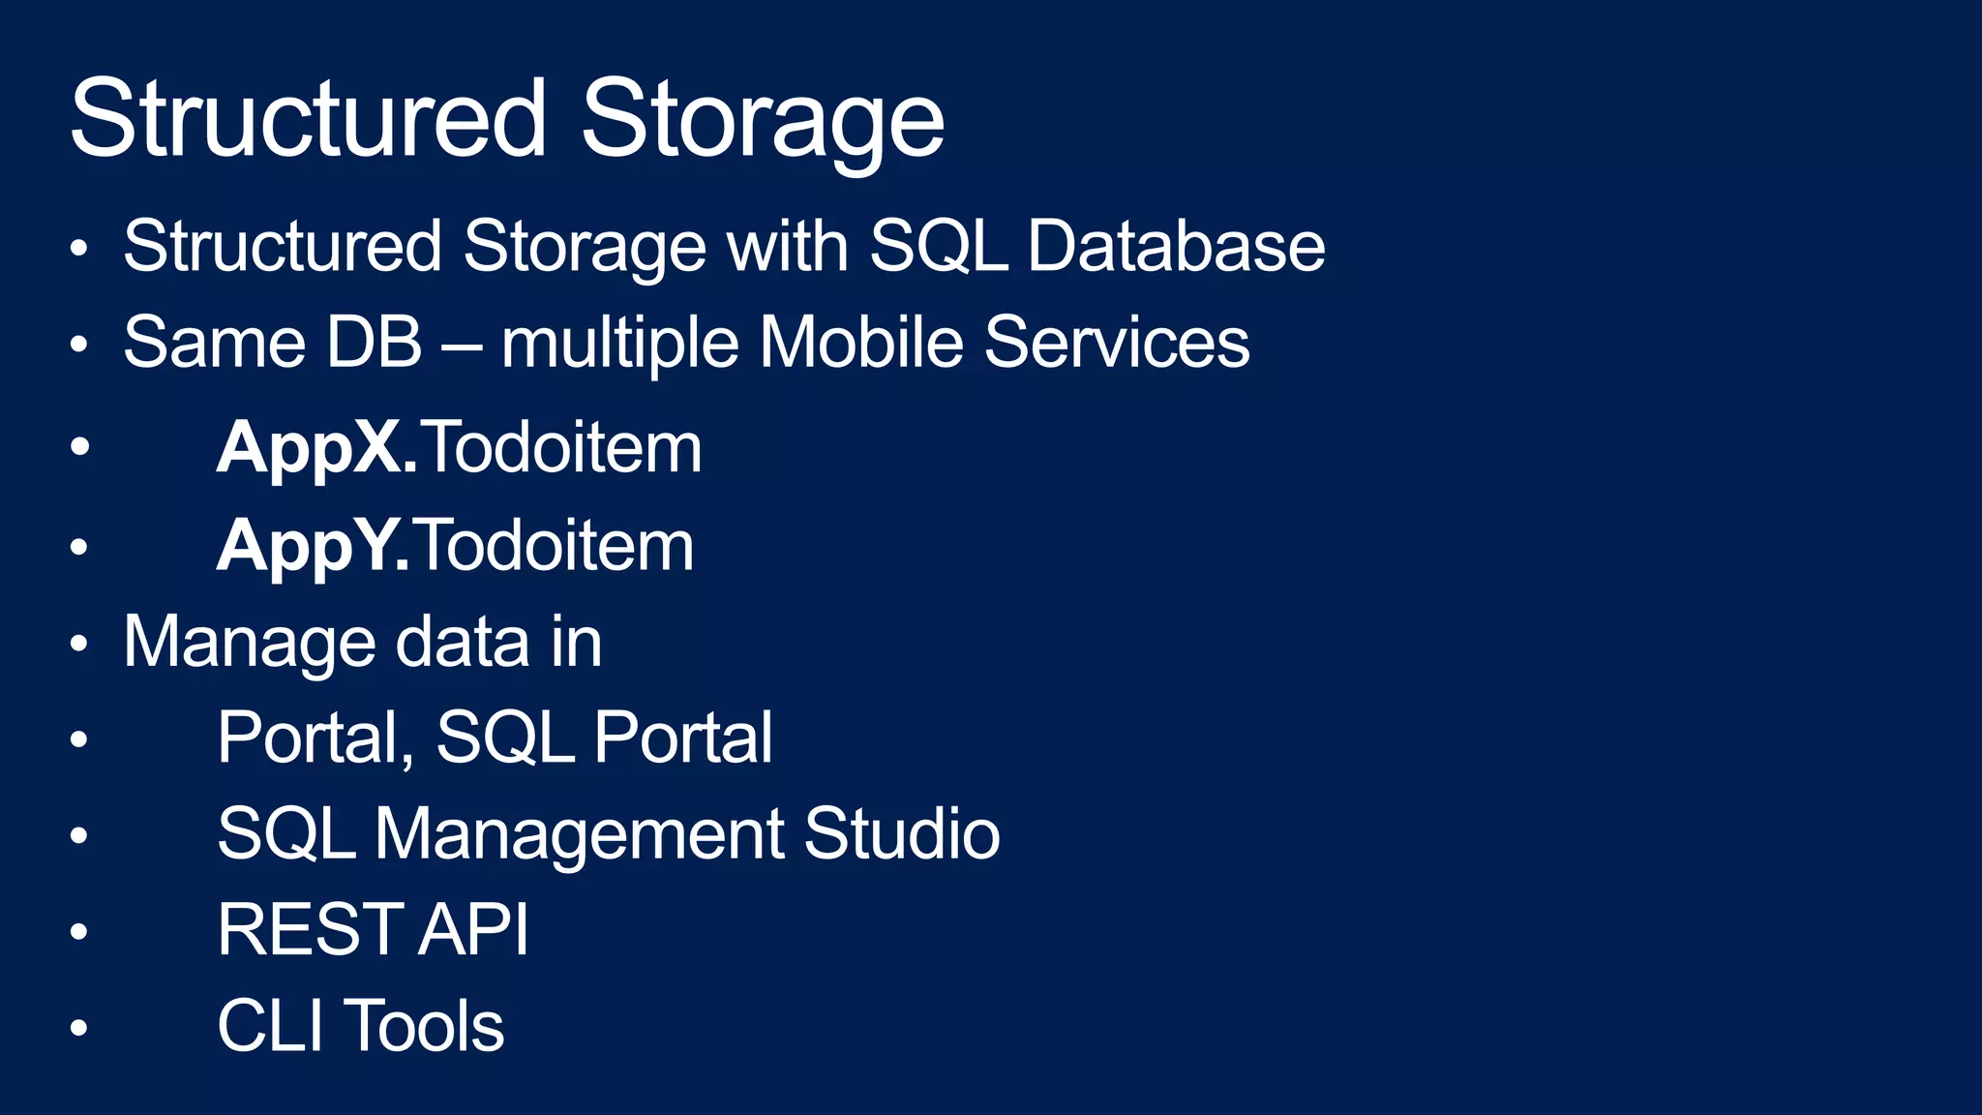The width and height of the screenshot is (1982, 1115).
Task: Select the 'Structured Storage with SQL Database' line
Action: tap(724, 247)
